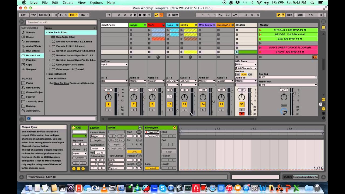The height and width of the screenshot is (194, 345).
Task: Toggle the arrangement Loop switch
Action: (228, 15)
